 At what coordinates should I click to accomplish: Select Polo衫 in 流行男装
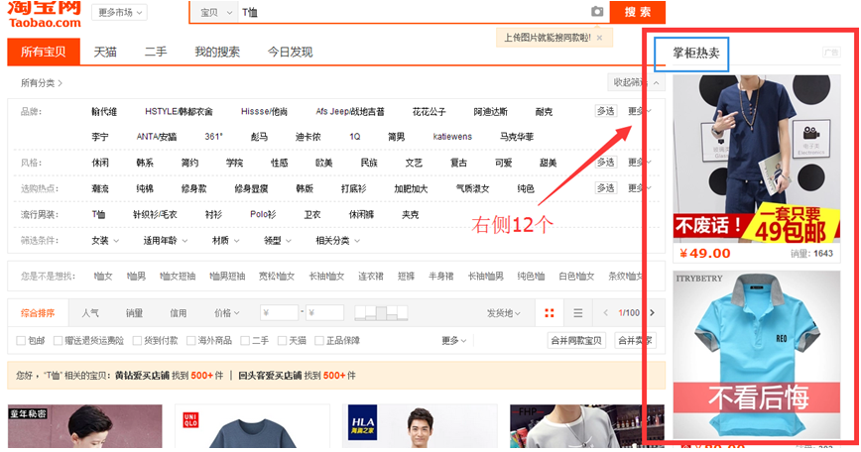point(263,214)
